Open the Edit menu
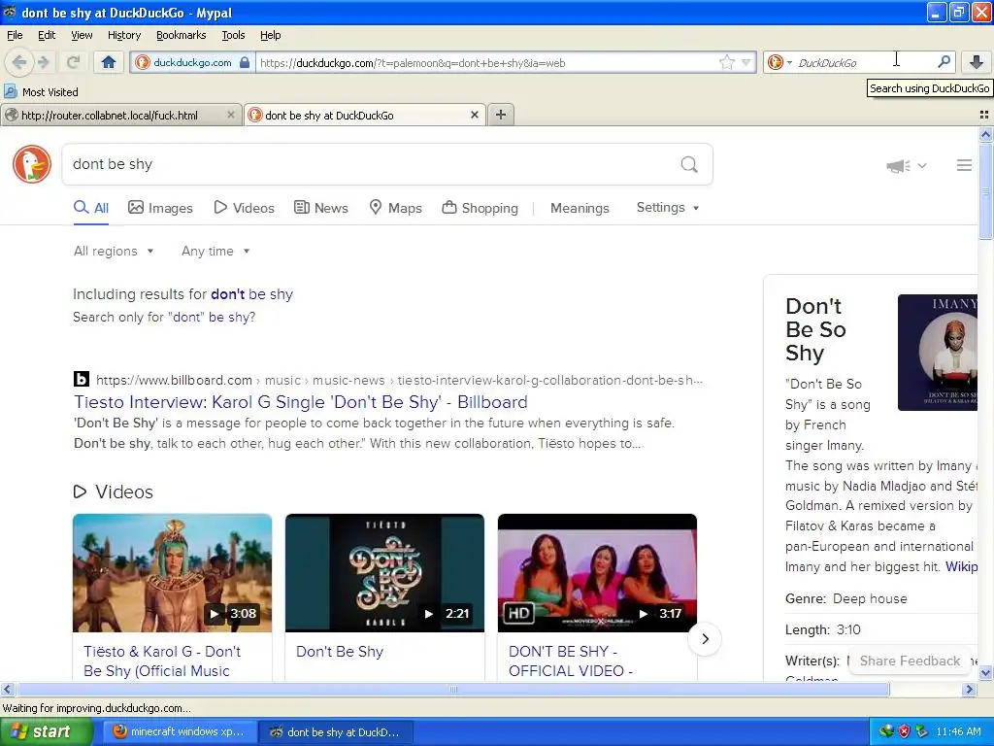 47,35
